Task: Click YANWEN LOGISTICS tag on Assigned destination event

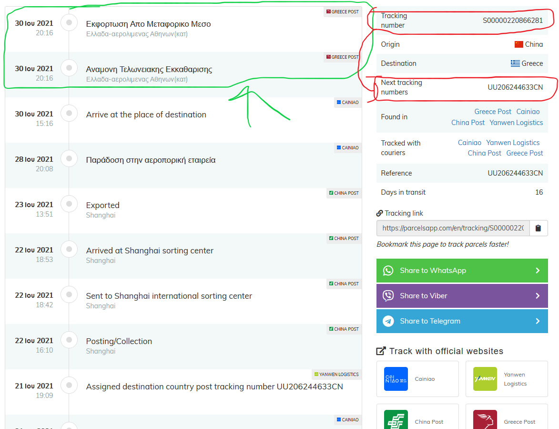Action: pos(336,375)
